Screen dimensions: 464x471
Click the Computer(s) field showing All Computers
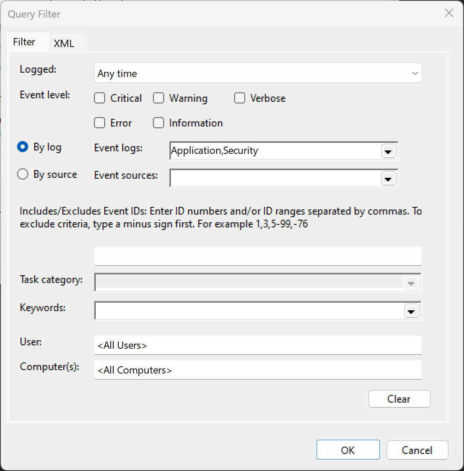(258, 370)
